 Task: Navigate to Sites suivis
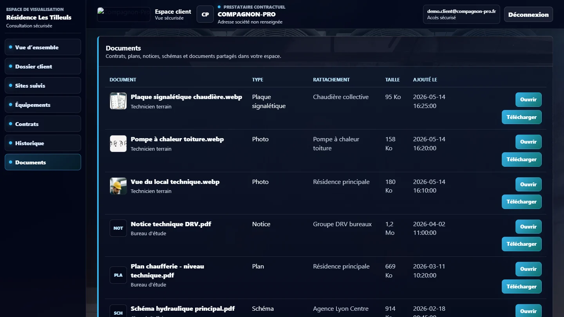(43, 85)
